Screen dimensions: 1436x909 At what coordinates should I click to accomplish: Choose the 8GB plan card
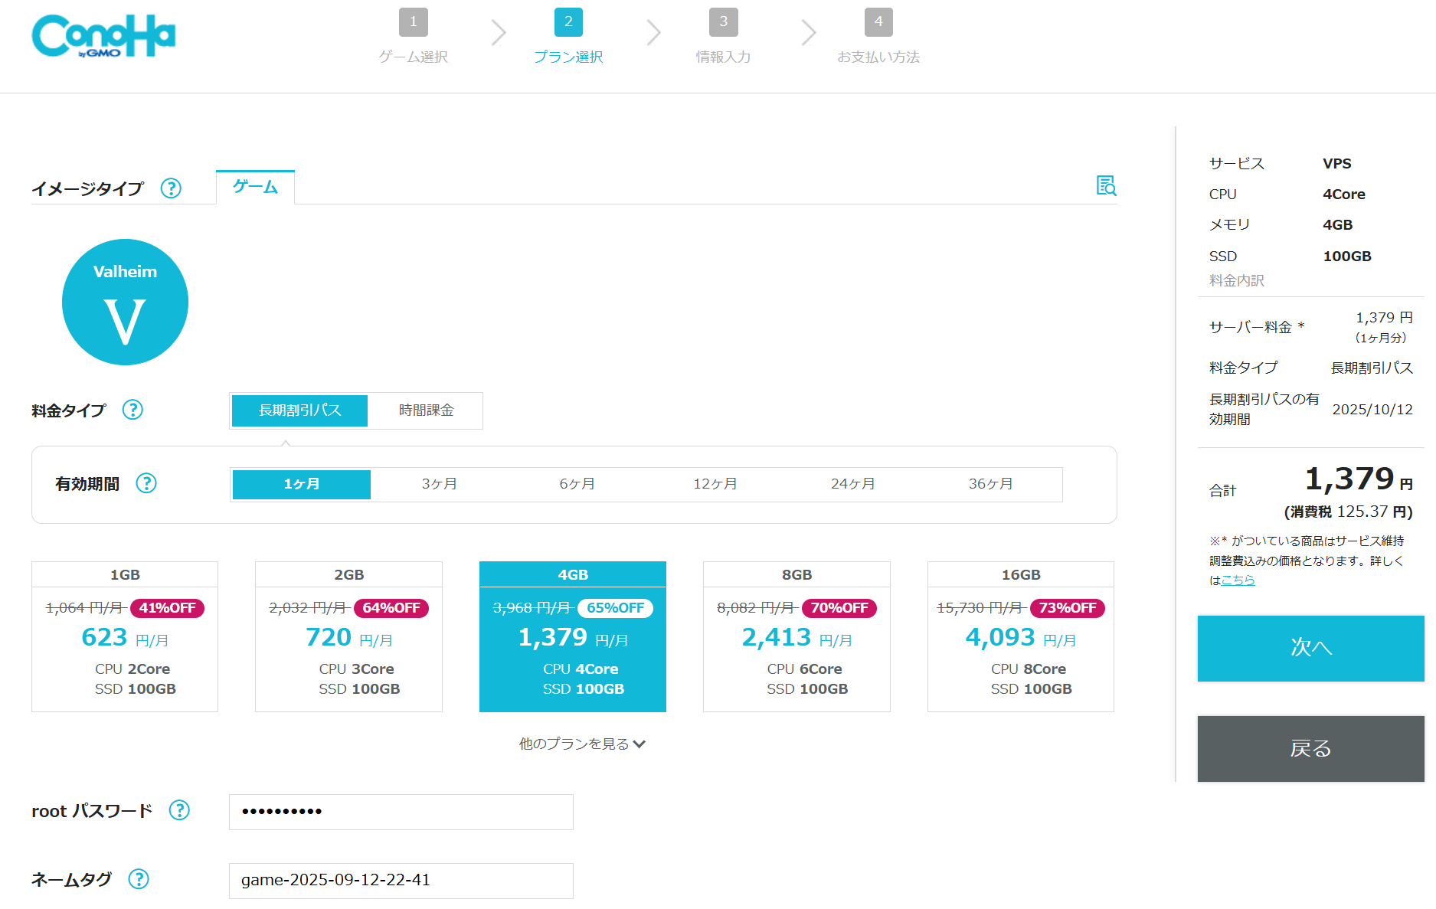point(797,636)
